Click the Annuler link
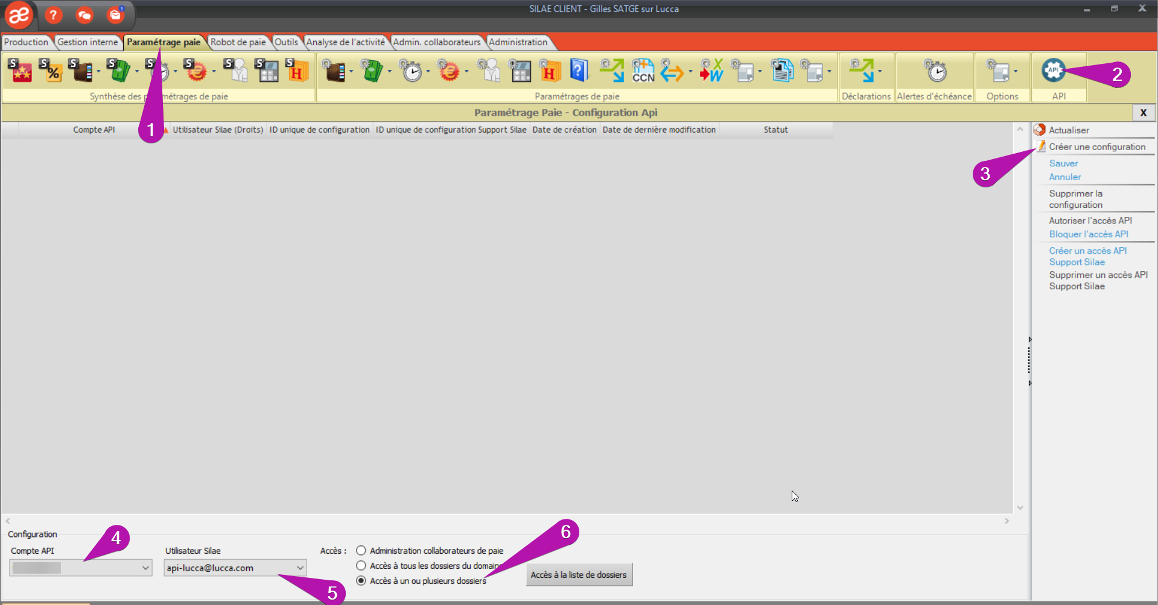The image size is (1158, 605). tap(1064, 177)
